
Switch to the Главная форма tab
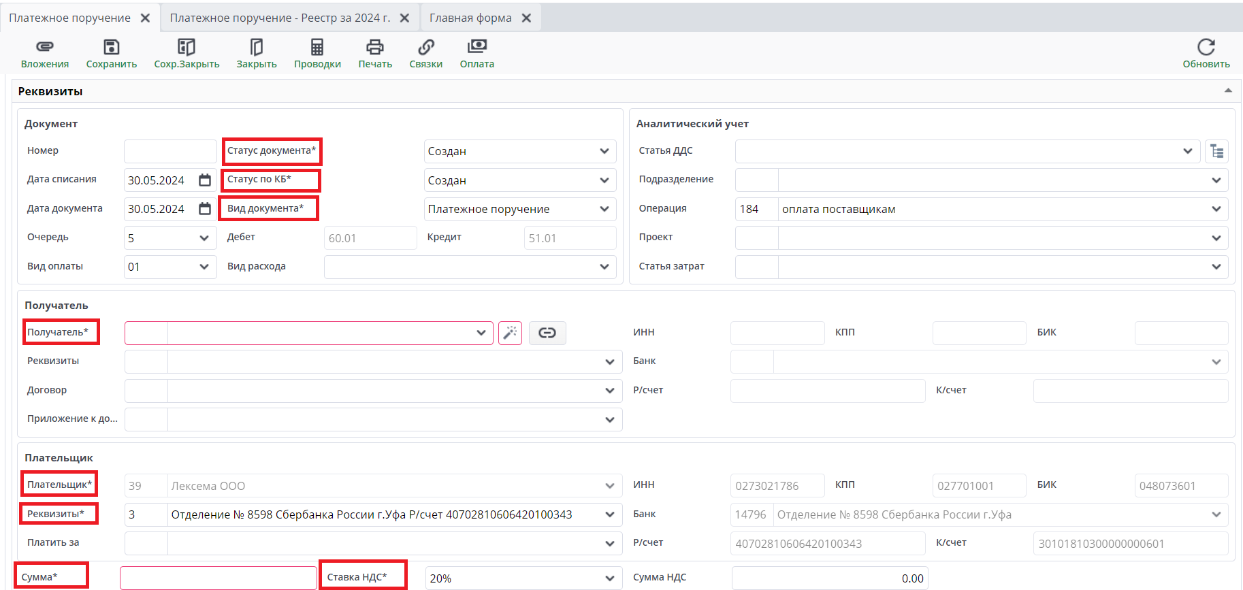coord(470,18)
